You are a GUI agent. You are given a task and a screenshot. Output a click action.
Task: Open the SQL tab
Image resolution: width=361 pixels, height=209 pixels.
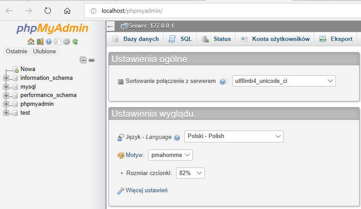(180, 39)
